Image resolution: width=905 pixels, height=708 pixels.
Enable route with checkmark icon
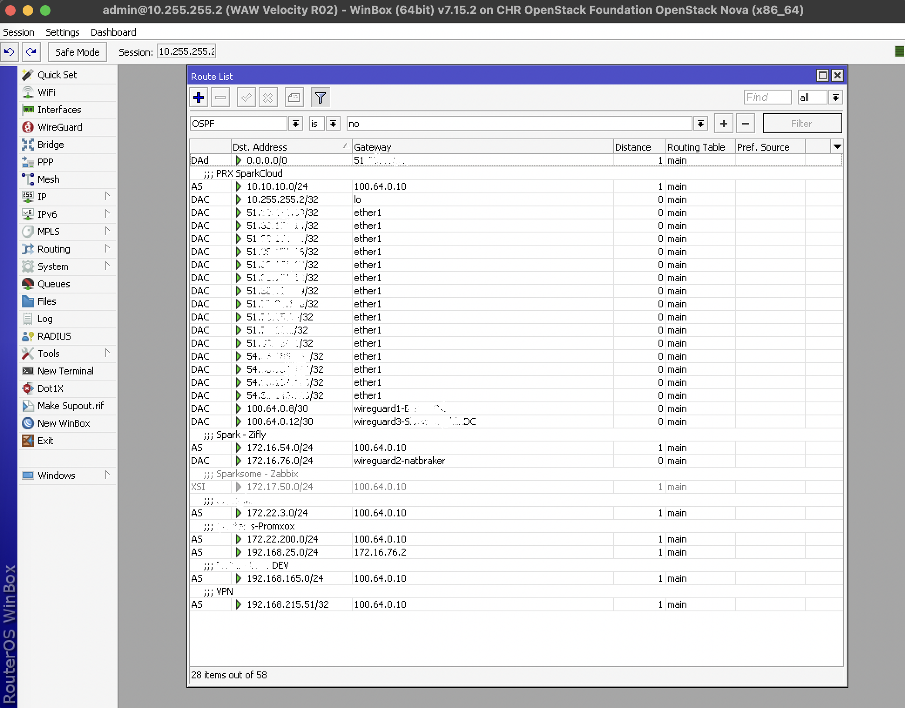(x=246, y=98)
